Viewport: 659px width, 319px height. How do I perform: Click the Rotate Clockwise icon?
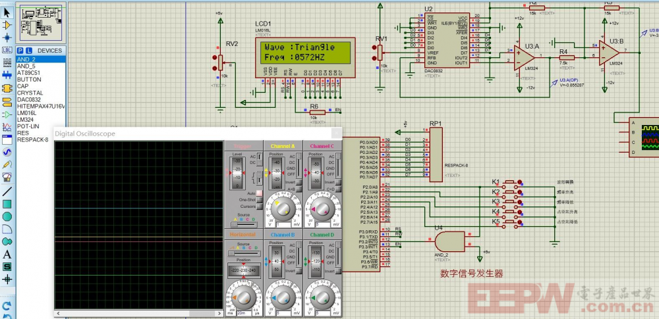pyautogui.click(x=7, y=306)
